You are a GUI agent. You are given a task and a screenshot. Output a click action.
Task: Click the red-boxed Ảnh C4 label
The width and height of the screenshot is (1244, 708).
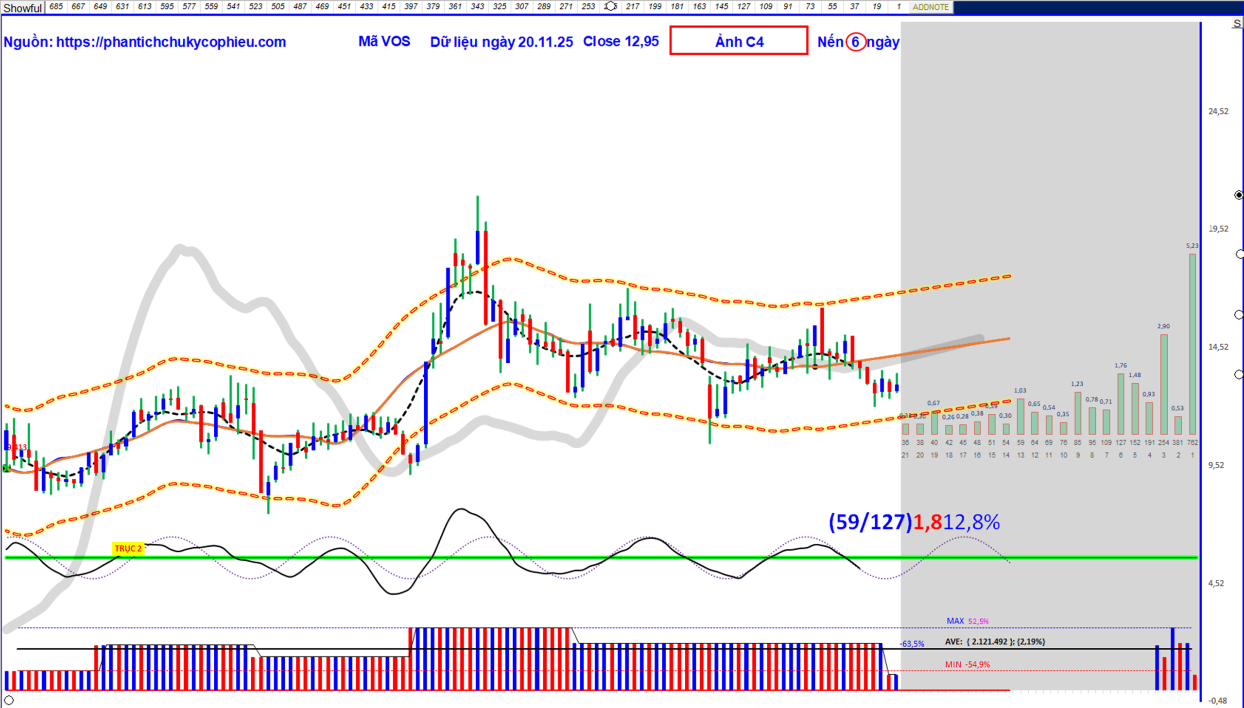point(739,41)
